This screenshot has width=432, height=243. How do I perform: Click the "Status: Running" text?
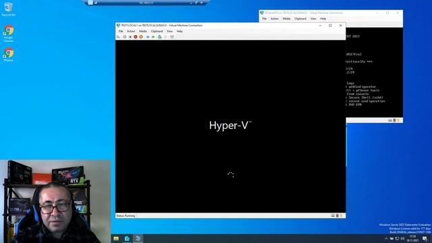click(126, 216)
